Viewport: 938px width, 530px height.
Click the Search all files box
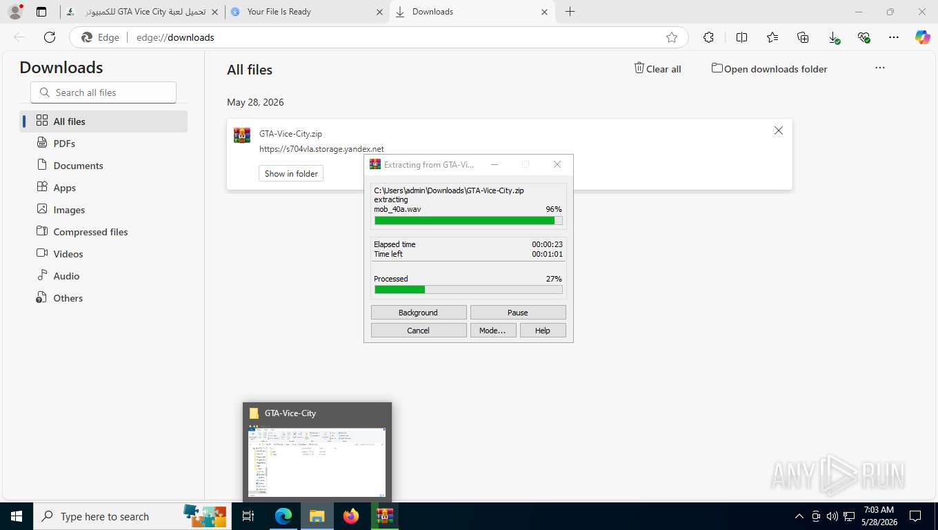103,92
